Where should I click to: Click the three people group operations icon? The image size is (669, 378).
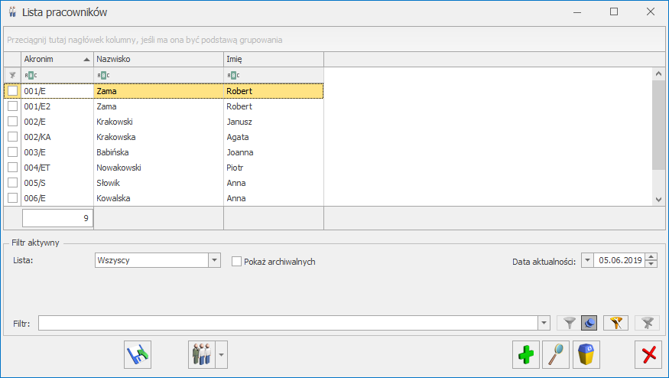coord(202,354)
